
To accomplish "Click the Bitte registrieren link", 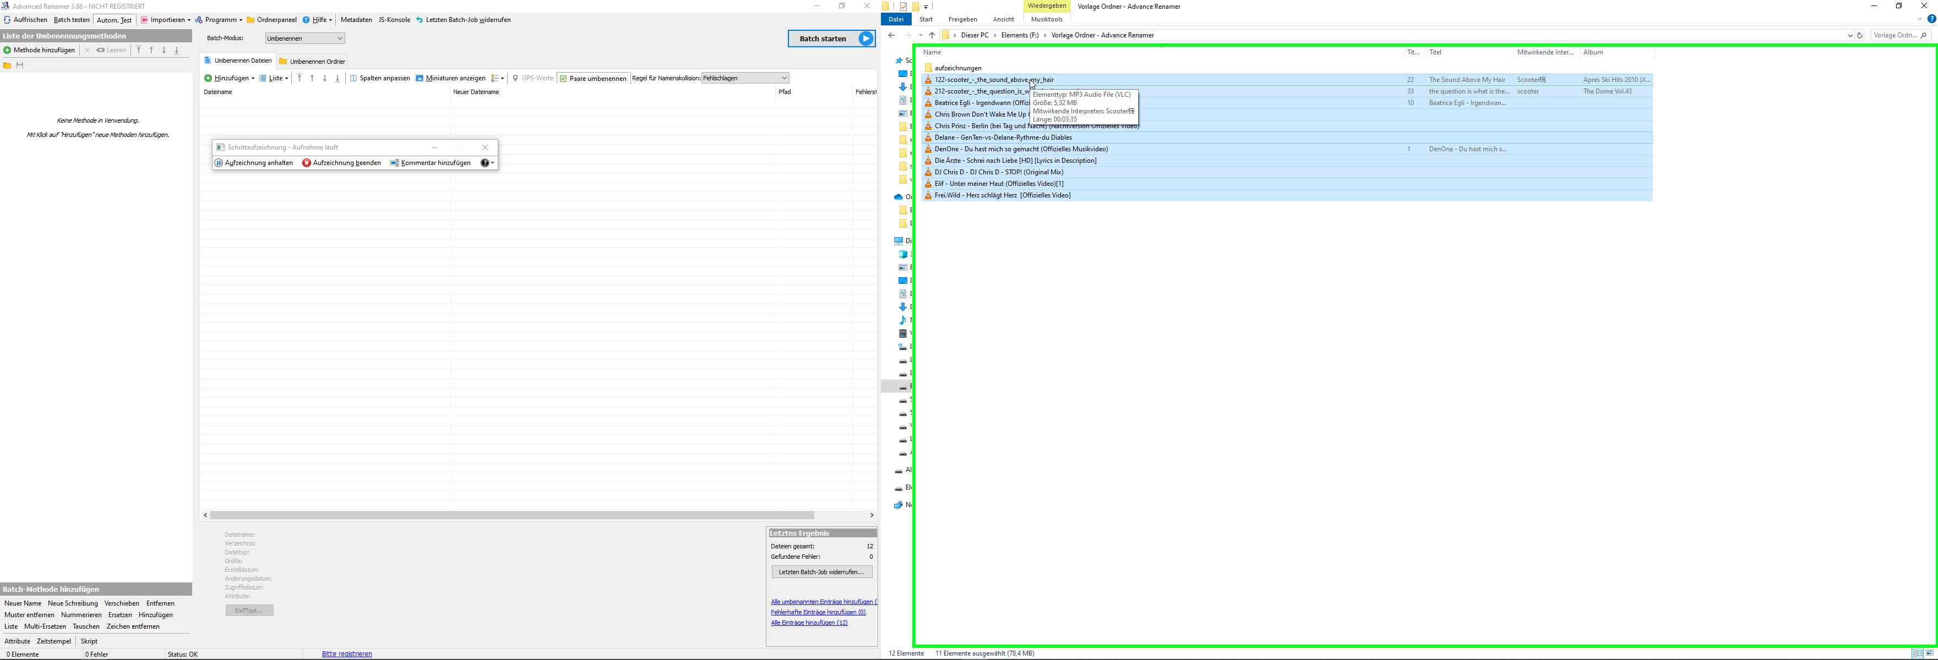I will pyautogui.click(x=347, y=654).
